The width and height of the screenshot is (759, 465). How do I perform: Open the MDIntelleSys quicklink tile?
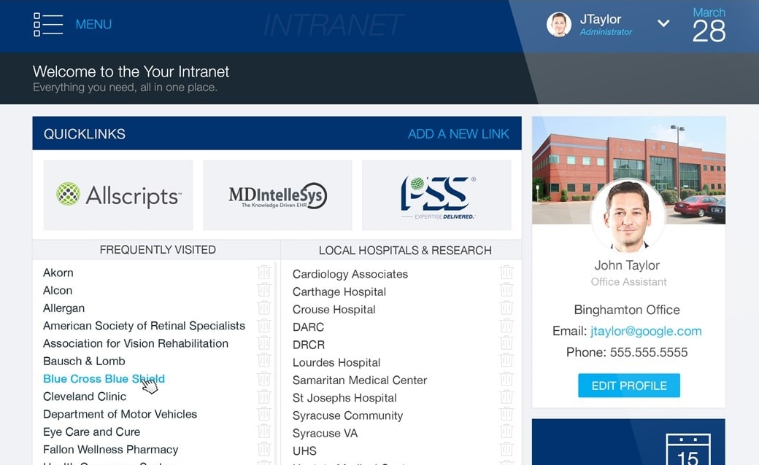[277, 195]
